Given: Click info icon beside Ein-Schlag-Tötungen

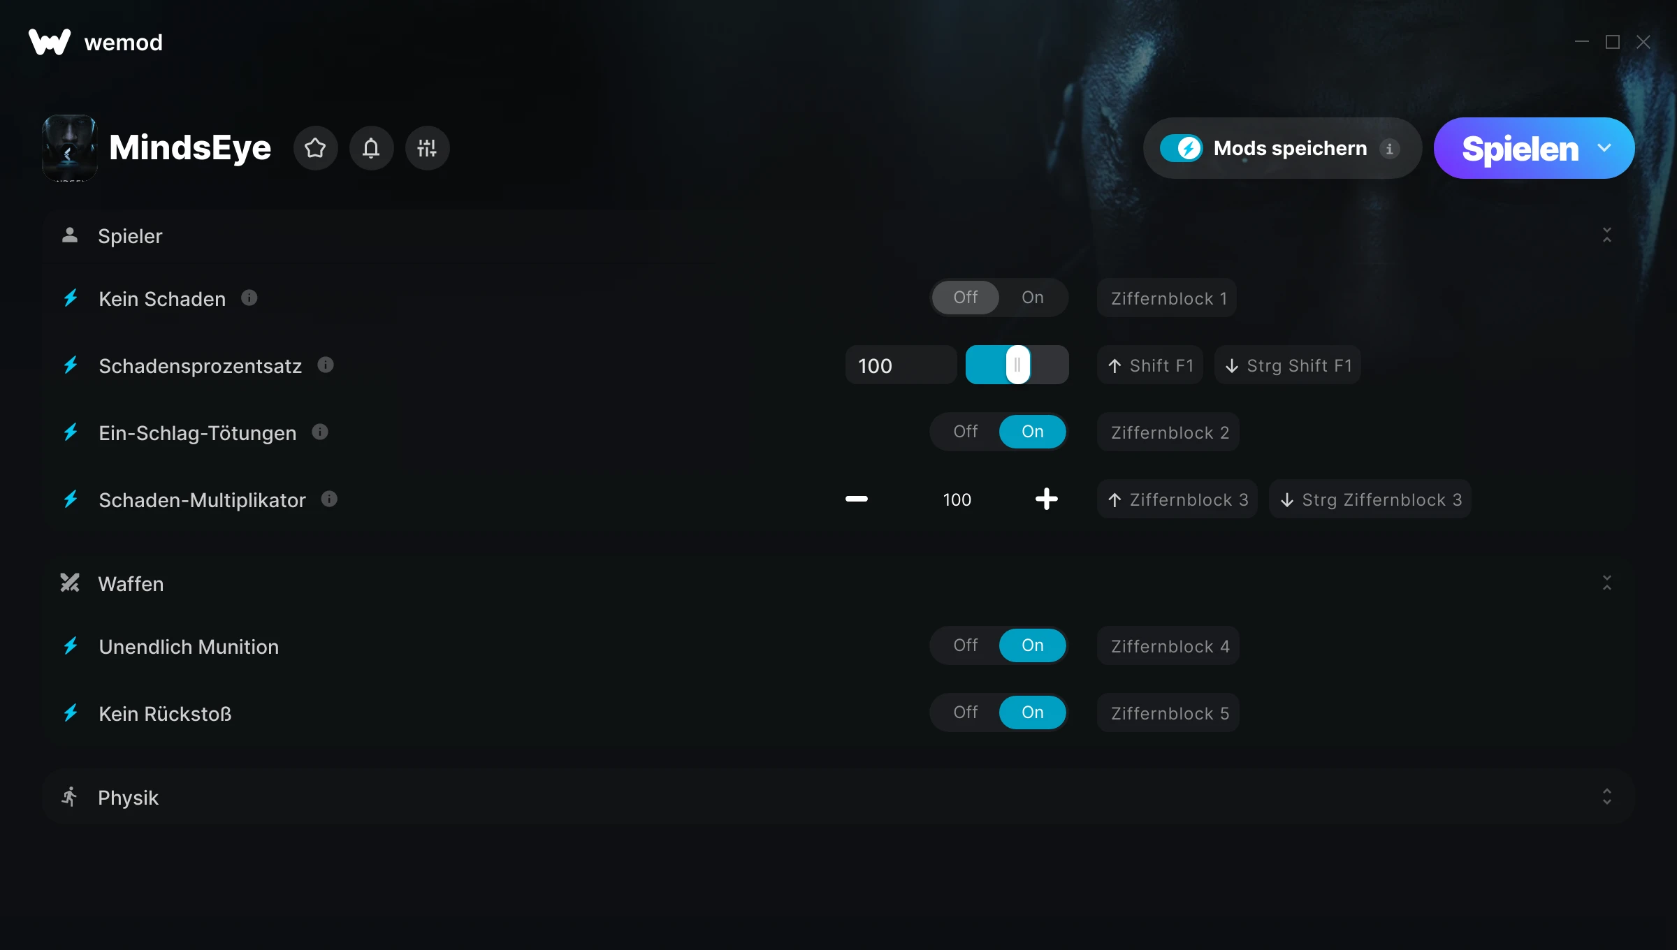Looking at the screenshot, I should point(320,432).
